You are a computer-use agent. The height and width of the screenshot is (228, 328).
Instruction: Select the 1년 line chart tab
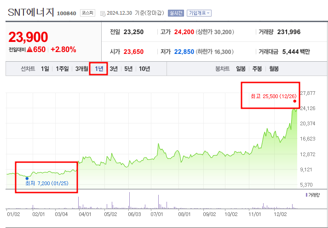click(x=99, y=69)
